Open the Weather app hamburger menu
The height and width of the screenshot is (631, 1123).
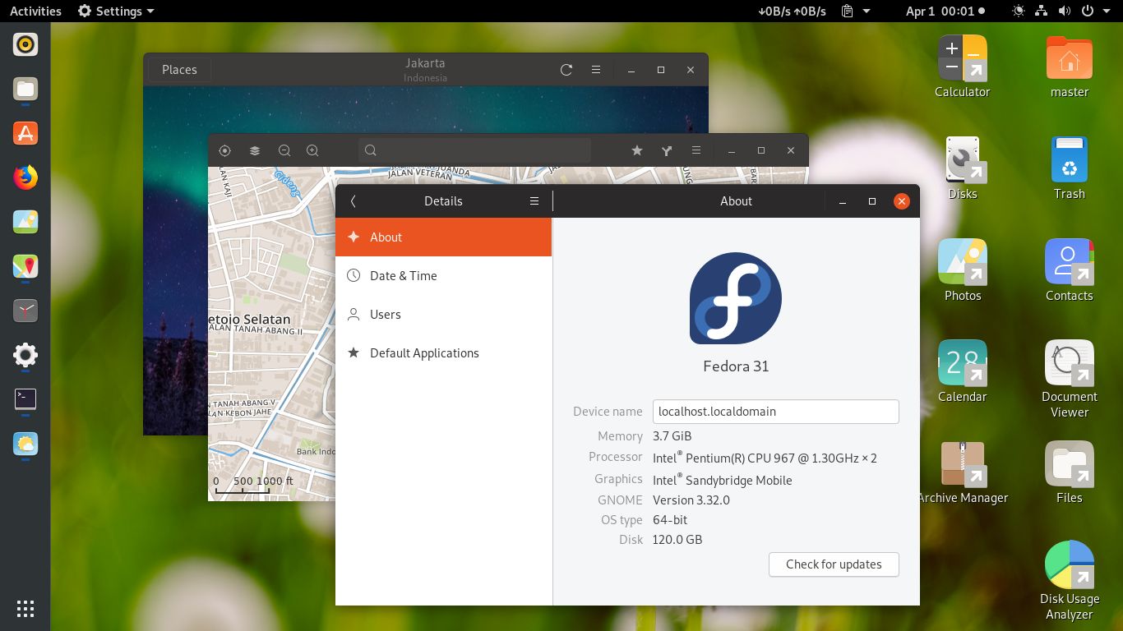click(596, 70)
